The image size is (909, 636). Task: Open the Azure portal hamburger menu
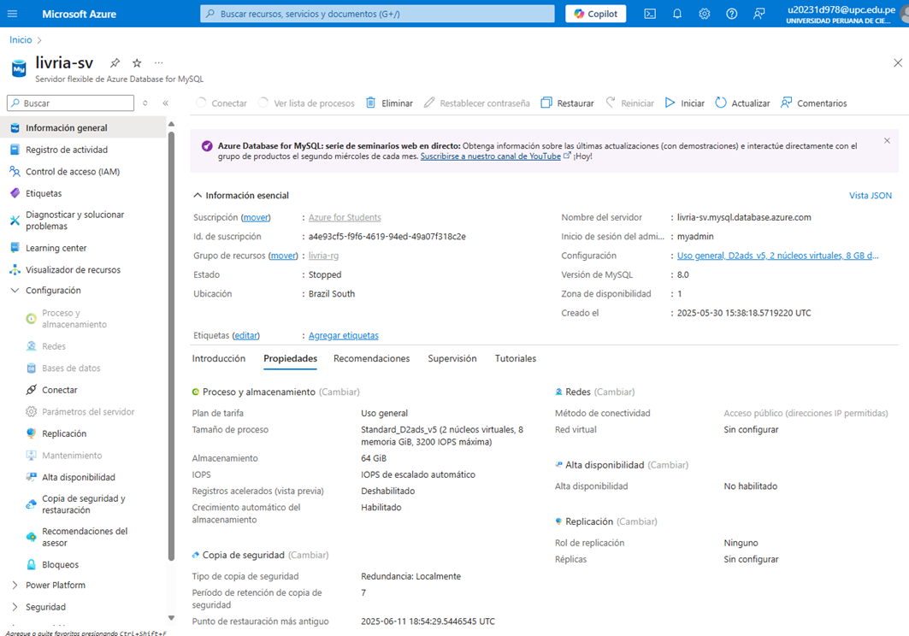click(13, 14)
